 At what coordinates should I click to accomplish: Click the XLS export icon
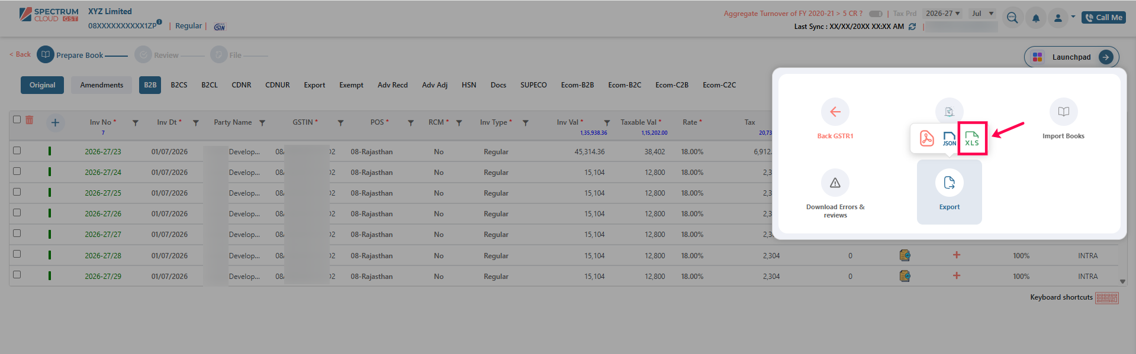[972, 139]
